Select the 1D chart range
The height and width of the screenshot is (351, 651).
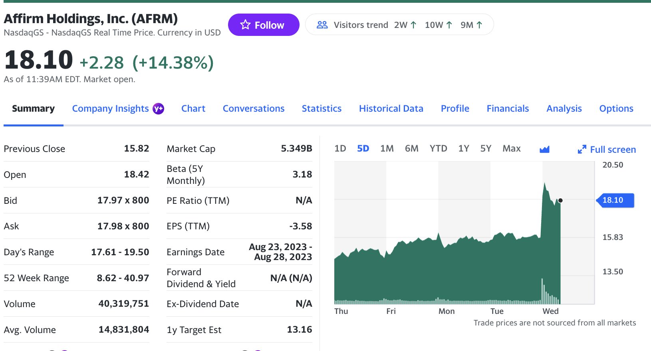click(340, 149)
